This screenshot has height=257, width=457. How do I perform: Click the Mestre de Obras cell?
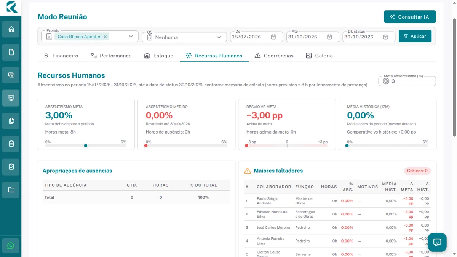[304, 201]
